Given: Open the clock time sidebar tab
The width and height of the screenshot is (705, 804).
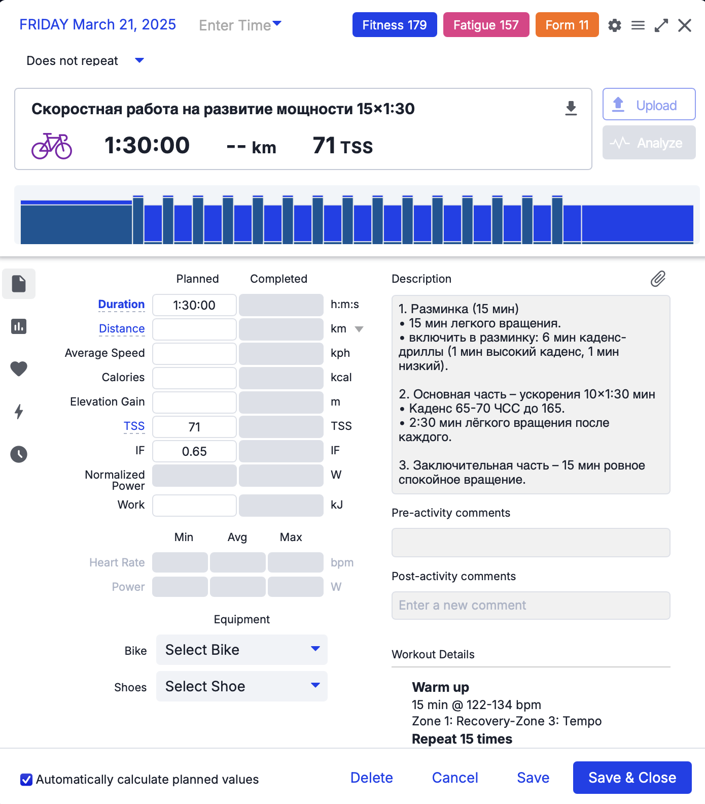Looking at the screenshot, I should [19, 454].
